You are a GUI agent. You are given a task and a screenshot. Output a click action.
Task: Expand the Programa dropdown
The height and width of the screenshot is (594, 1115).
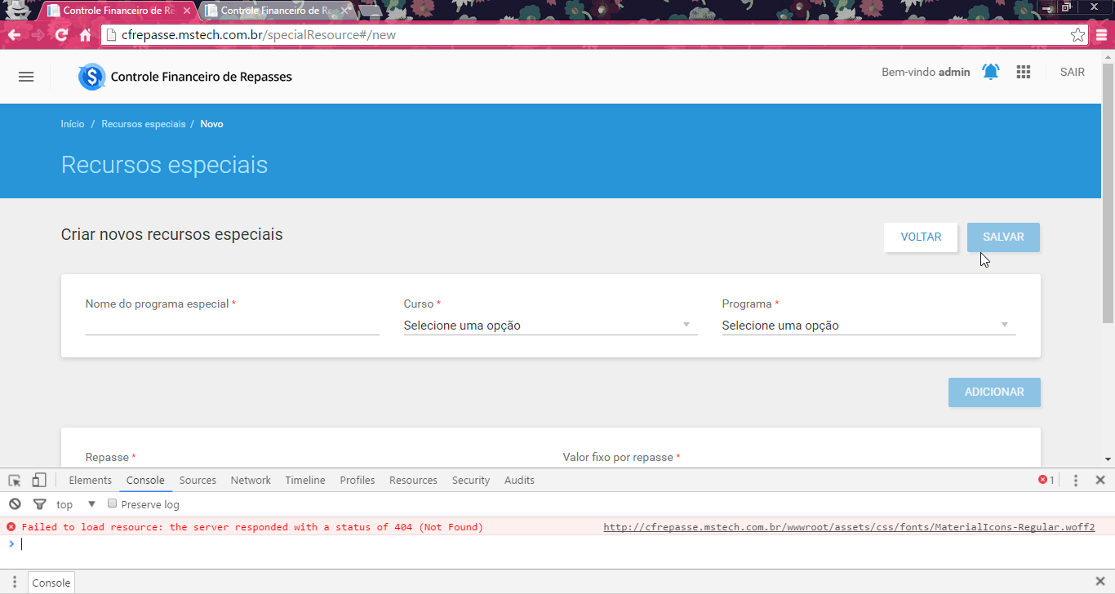(869, 326)
